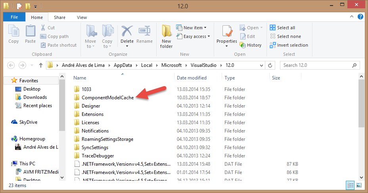
Task: Click the Rename icon
Action: pyautogui.click(x=145, y=31)
